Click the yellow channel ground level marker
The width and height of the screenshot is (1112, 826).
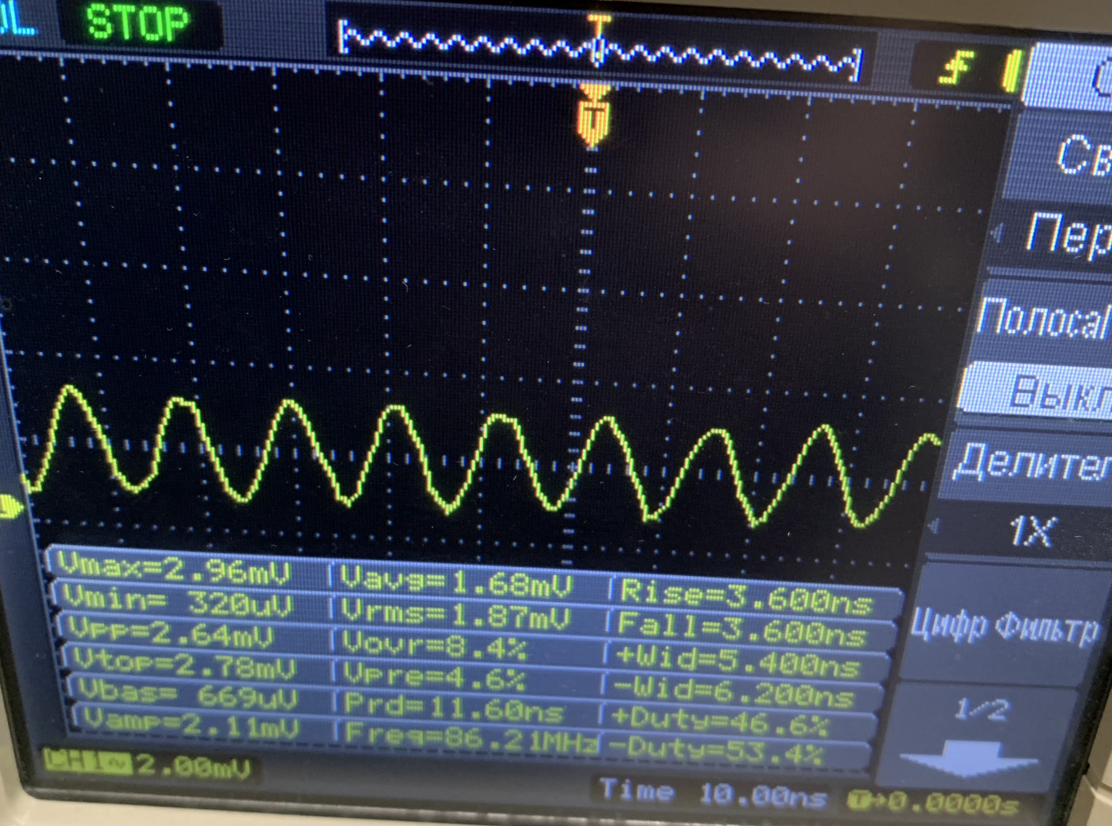[x=10, y=507]
